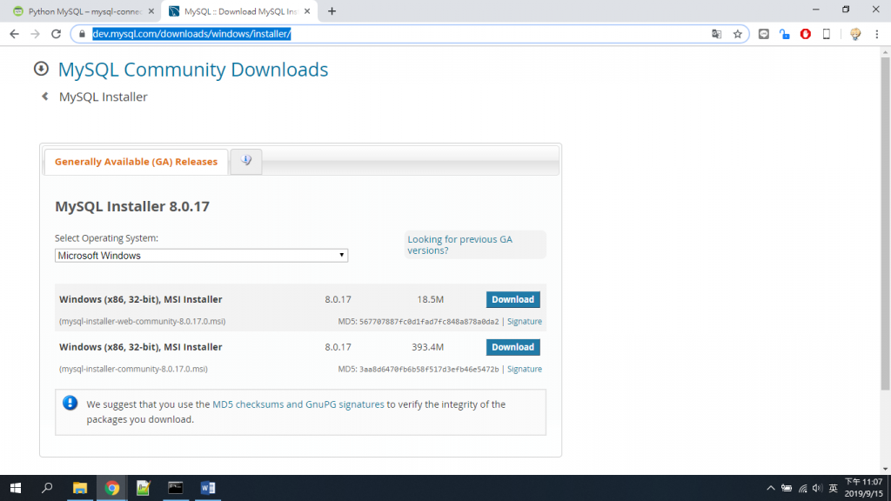The image size is (891, 501).
Task: Click Chrome icon in taskbar
Action: (112, 488)
